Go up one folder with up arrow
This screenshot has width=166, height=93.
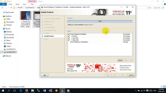11,8
